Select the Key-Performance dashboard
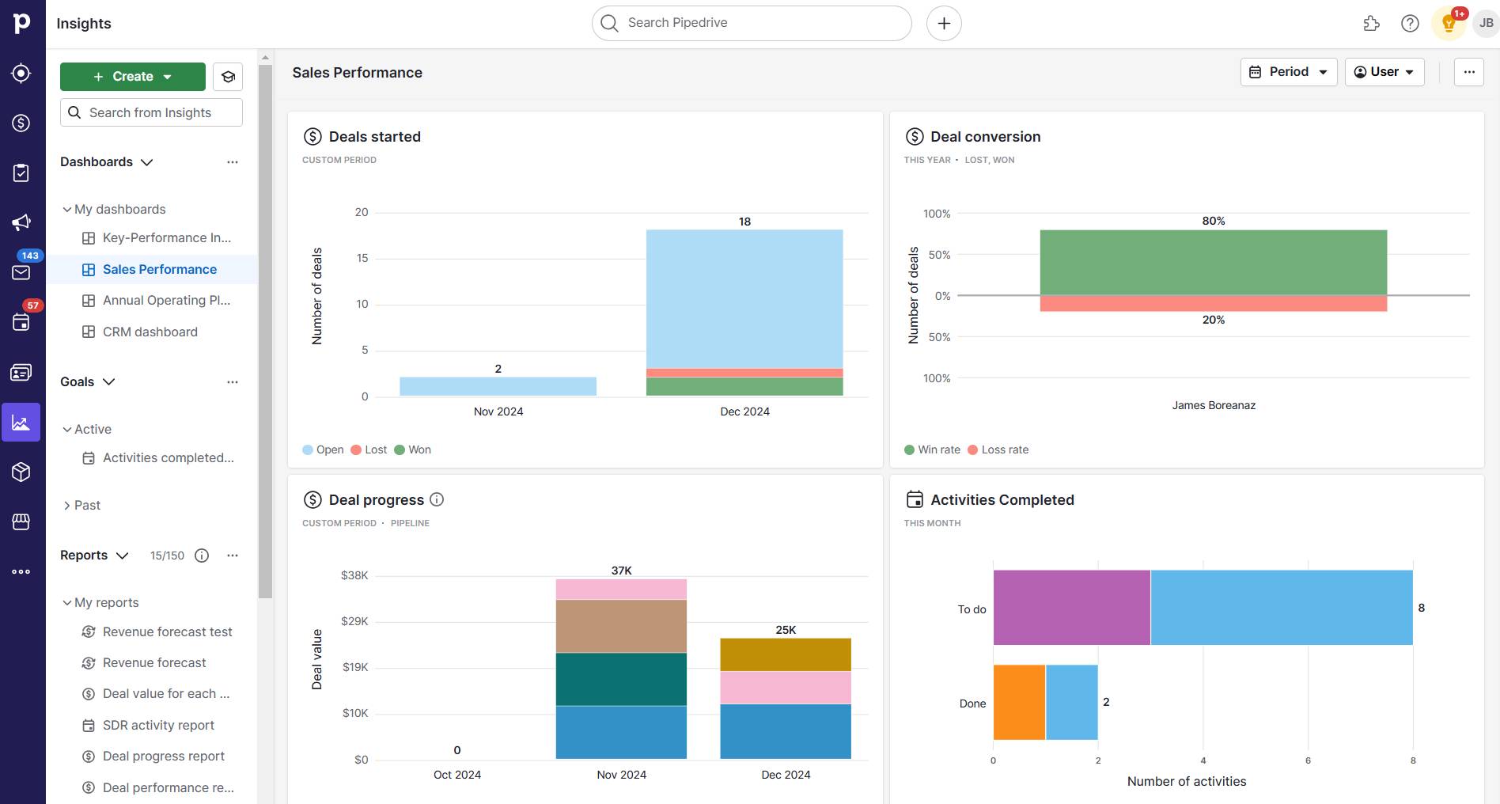1500x804 pixels. click(165, 237)
